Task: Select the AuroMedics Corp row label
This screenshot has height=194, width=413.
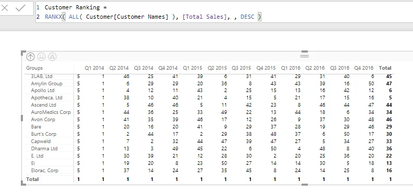Action: [x=51, y=112]
